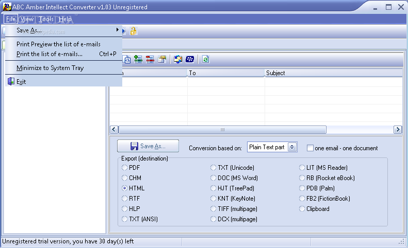Image resolution: width=408 pixels, height=248 pixels.
Task: Open the Tools menu
Action: coord(46,19)
